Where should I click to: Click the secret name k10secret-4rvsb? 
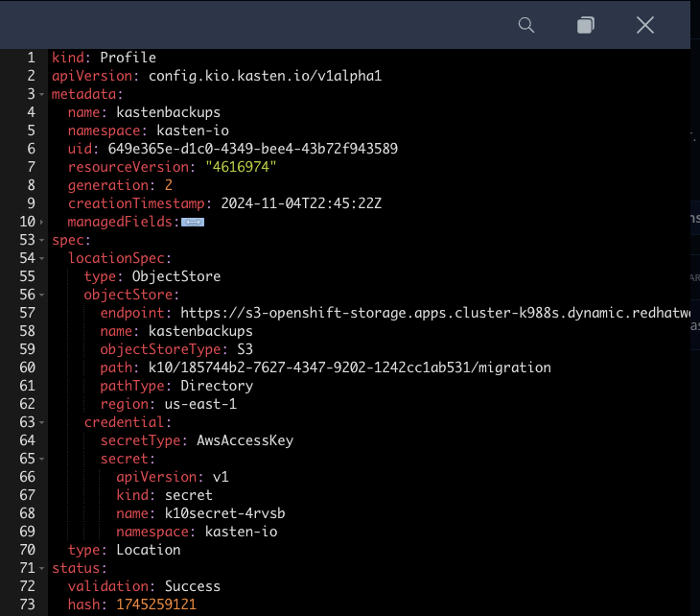(224, 513)
